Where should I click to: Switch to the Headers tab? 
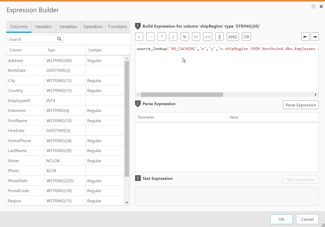pos(43,27)
